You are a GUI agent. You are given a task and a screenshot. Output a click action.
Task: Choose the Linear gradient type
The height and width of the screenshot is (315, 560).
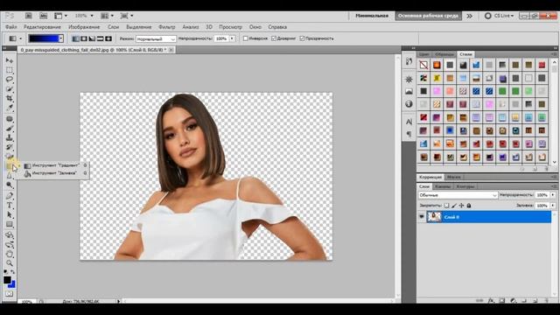pyautogui.click(x=76, y=38)
